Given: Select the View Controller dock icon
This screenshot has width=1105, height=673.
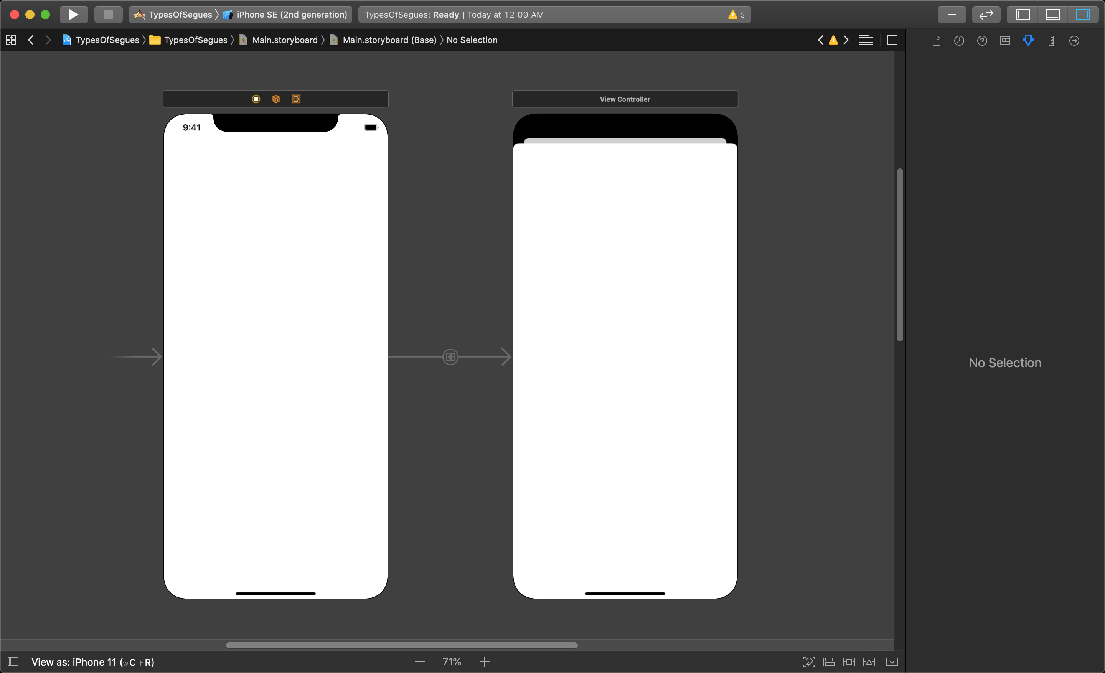Looking at the screenshot, I should [256, 99].
